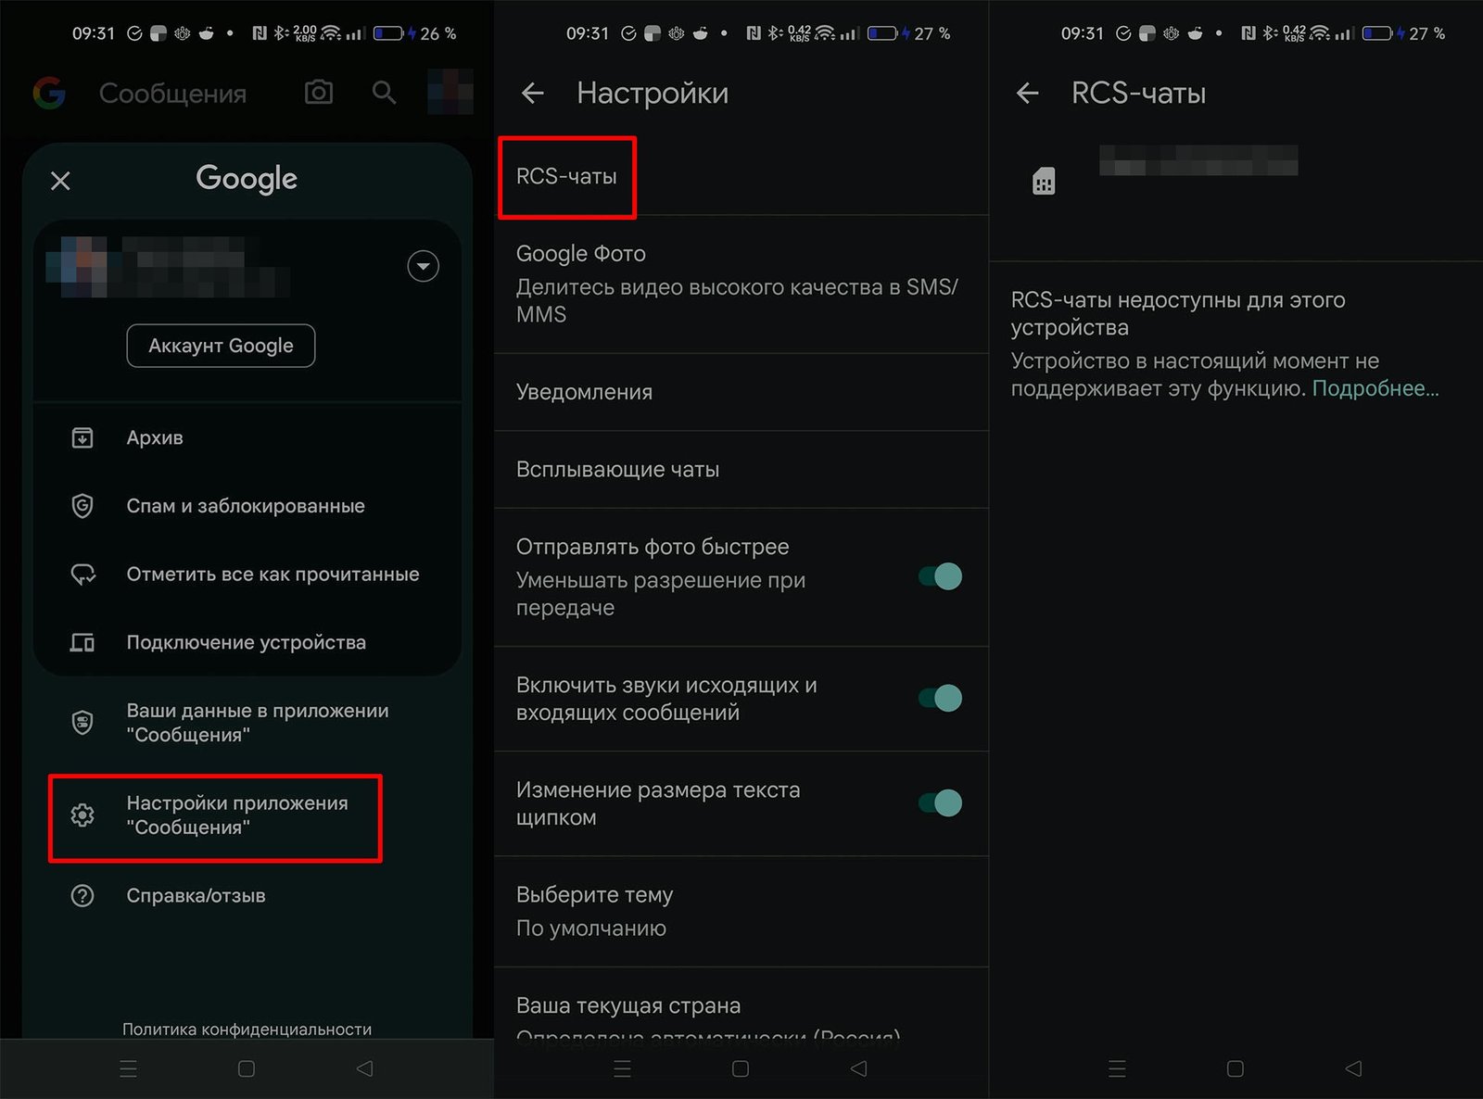The height and width of the screenshot is (1099, 1483).
Task: Click the settings gear icon
Action: [x=82, y=815]
